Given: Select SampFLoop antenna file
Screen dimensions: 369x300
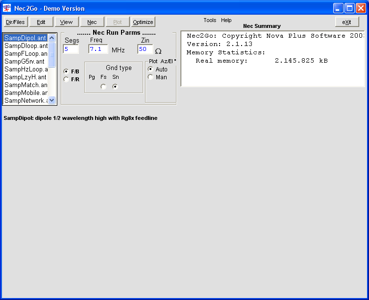Looking at the screenshot, I should coord(25,54).
